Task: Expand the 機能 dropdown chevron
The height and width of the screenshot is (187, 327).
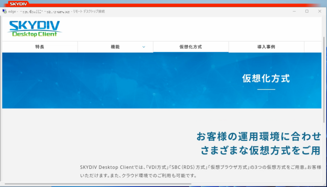Action: pos(144,47)
